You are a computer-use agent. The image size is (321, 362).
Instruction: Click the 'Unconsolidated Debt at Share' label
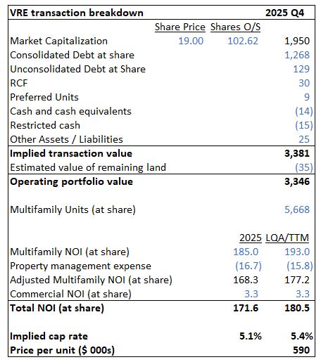pyautogui.click(x=78, y=69)
